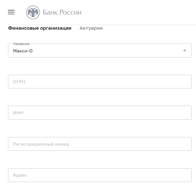Click the Регистрационный номер placeholder text

pos(41,144)
